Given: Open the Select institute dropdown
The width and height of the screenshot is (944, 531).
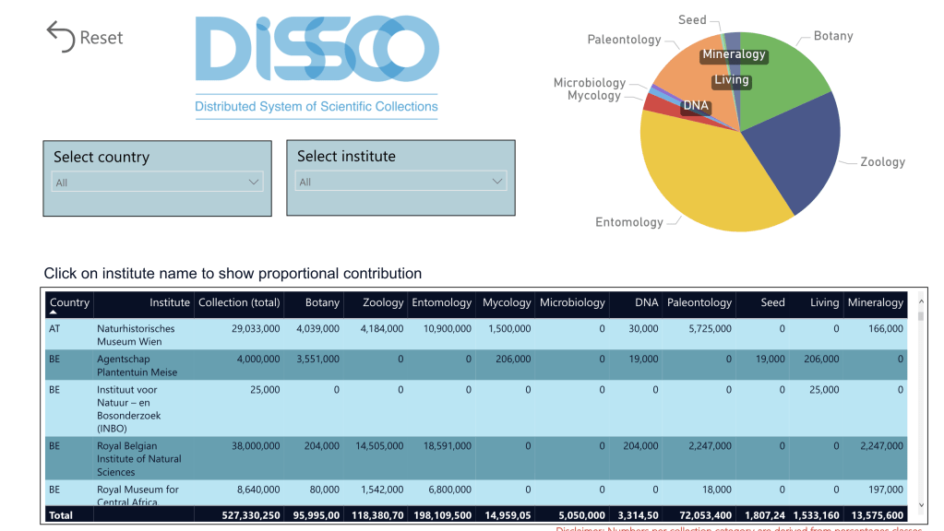Looking at the screenshot, I should coord(400,180).
